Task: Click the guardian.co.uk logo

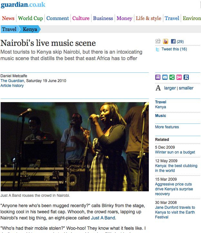Action: [23, 5]
